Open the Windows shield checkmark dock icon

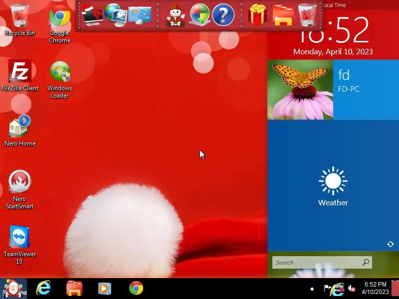(x=200, y=15)
